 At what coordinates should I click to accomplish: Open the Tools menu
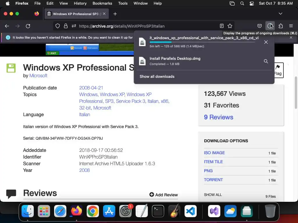[123, 3]
